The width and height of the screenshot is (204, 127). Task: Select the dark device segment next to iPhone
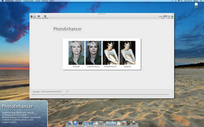[165, 16]
